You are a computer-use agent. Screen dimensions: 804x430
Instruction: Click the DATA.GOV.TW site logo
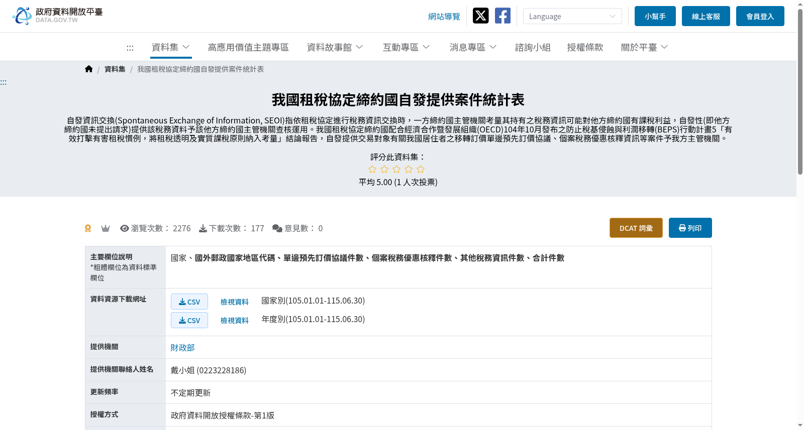57,16
